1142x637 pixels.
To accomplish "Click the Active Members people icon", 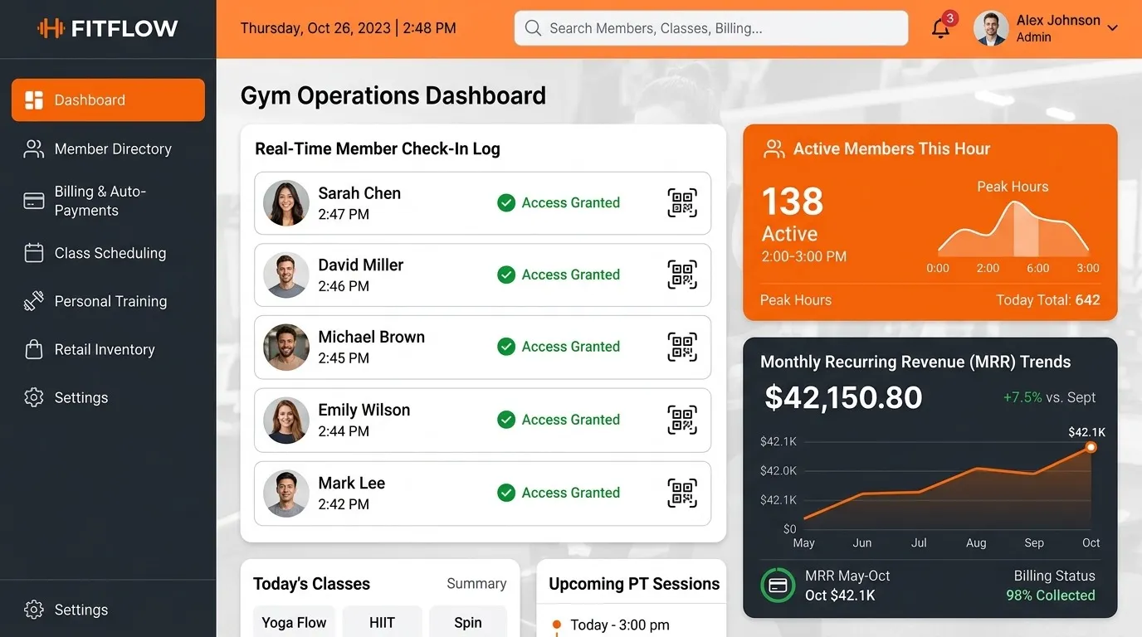I will click(774, 149).
